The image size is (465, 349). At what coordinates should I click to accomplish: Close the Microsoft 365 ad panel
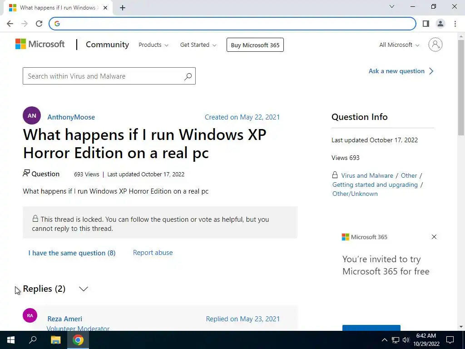pos(434,237)
